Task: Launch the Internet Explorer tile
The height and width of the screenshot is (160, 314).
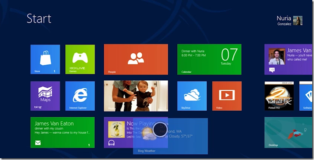Action: tap(80, 96)
